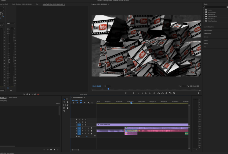The image size is (228, 154).
Task: Click the Program Monitor playhead marker
Action: (x=108, y=89)
